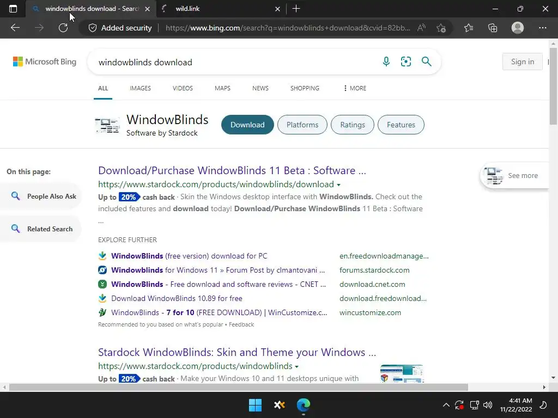Image resolution: width=558 pixels, height=418 pixels.
Task: Click the scroll down arrow of vertical scrollbar
Action: pos(553,378)
